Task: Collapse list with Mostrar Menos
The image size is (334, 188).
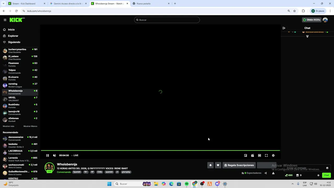Action: click(30, 126)
